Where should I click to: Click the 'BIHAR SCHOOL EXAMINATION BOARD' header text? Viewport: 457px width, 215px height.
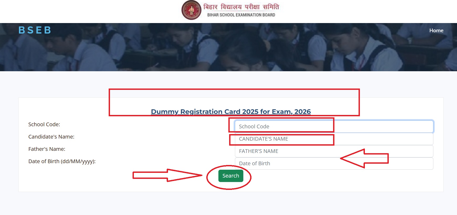[x=241, y=15]
